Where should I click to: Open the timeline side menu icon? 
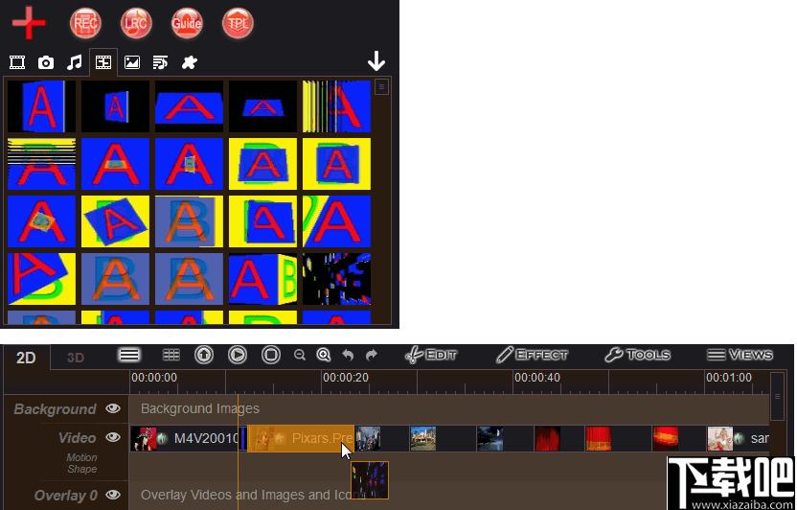click(777, 397)
